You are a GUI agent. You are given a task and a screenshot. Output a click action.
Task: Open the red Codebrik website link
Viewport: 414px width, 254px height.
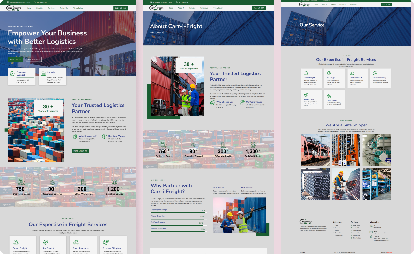point(389,253)
